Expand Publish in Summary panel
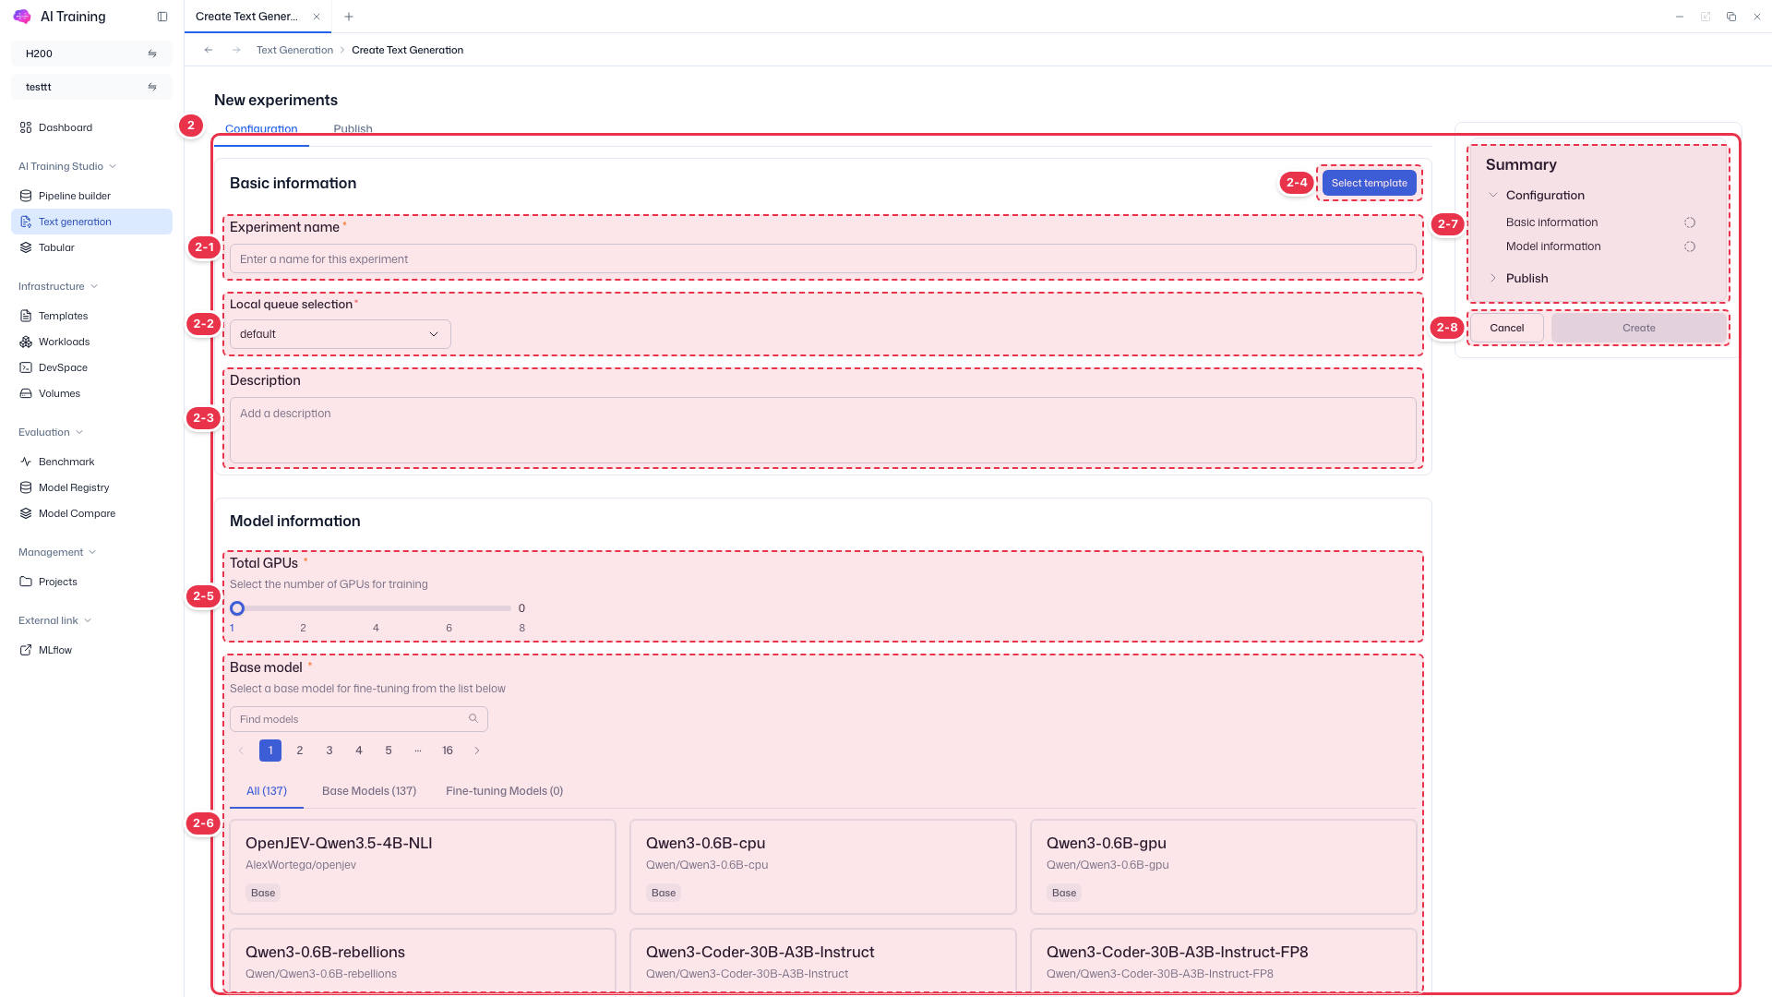The height and width of the screenshot is (997, 1772). click(x=1493, y=278)
